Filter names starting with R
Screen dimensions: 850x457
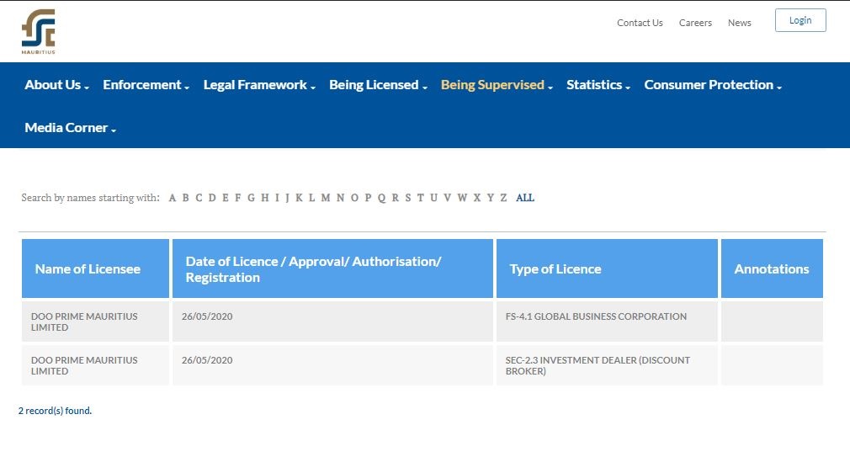click(x=396, y=198)
